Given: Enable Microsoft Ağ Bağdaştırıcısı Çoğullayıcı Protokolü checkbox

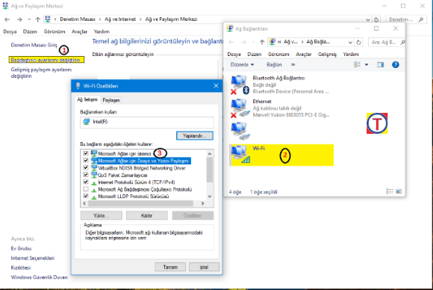Looking at the screenshot, I should coord(86,189).
